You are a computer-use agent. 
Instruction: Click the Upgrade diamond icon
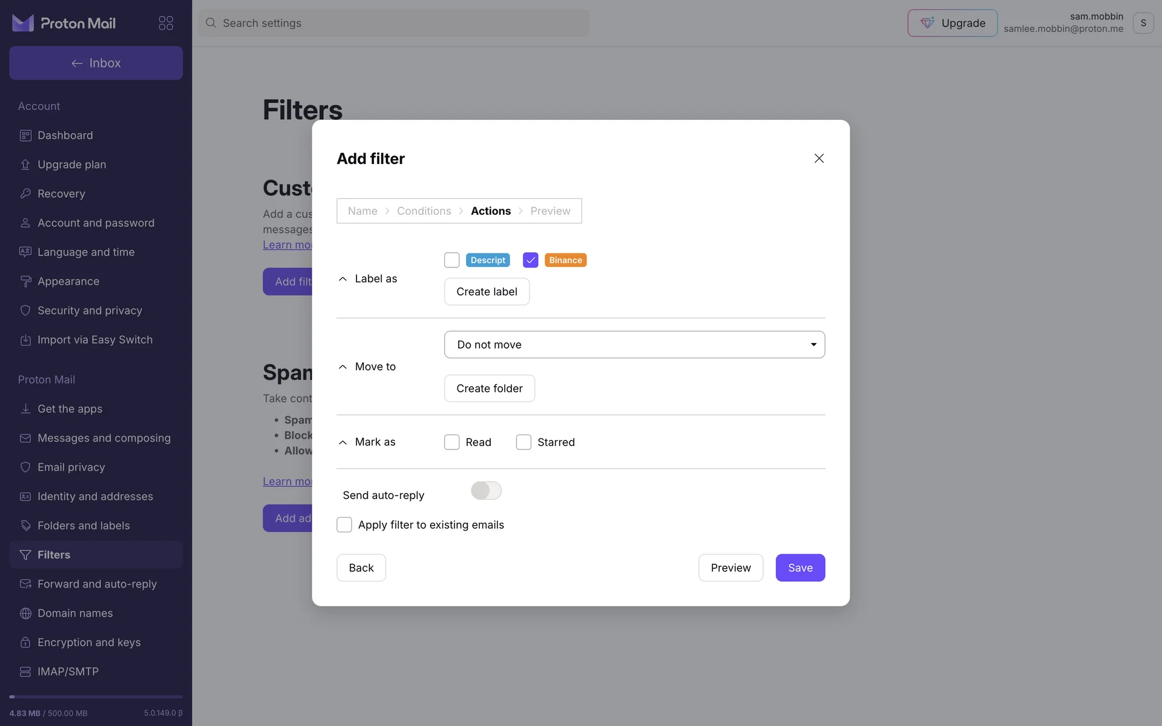click(927, 23)
